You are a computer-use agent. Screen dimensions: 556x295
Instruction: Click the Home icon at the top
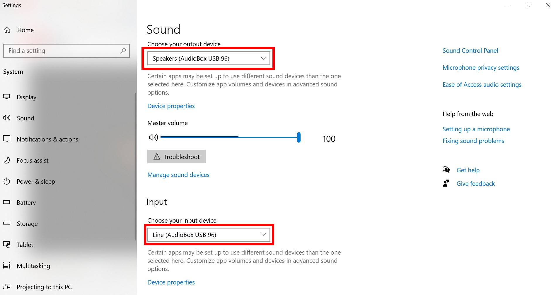pyautogui.click(x=7, y=30)
